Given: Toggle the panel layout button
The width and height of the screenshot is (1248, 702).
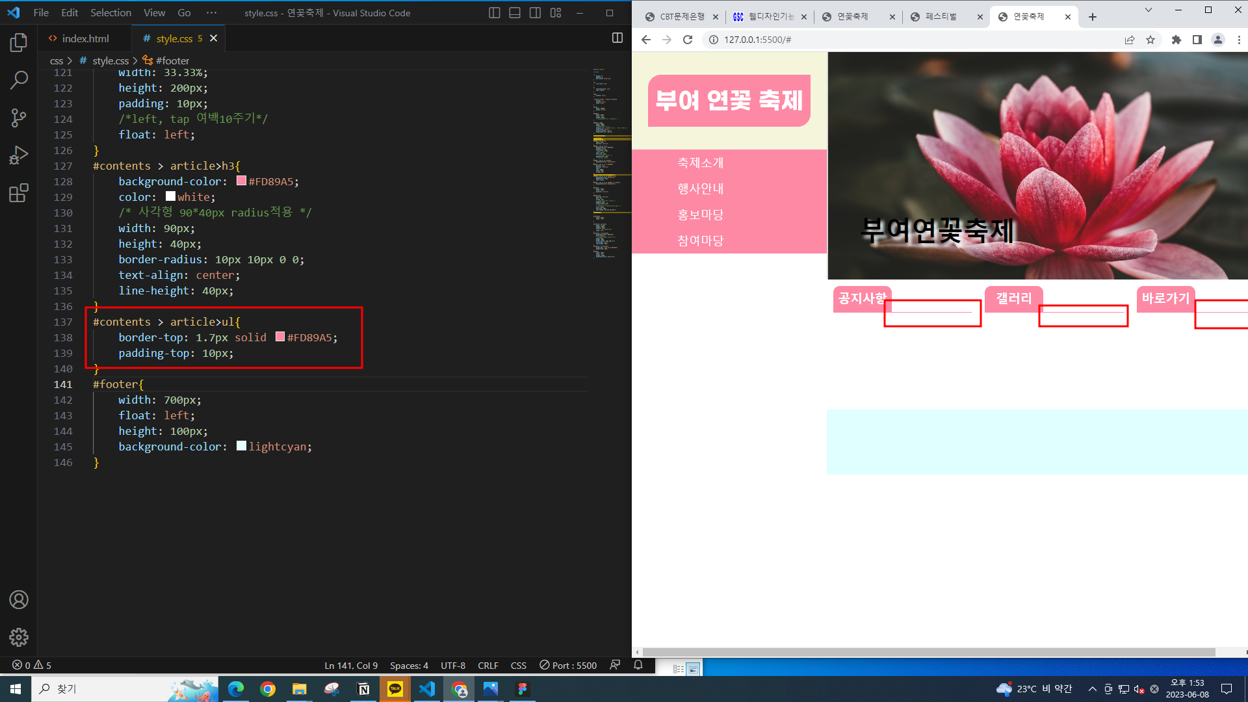Looking at the screenshot, I should [515, 13].
